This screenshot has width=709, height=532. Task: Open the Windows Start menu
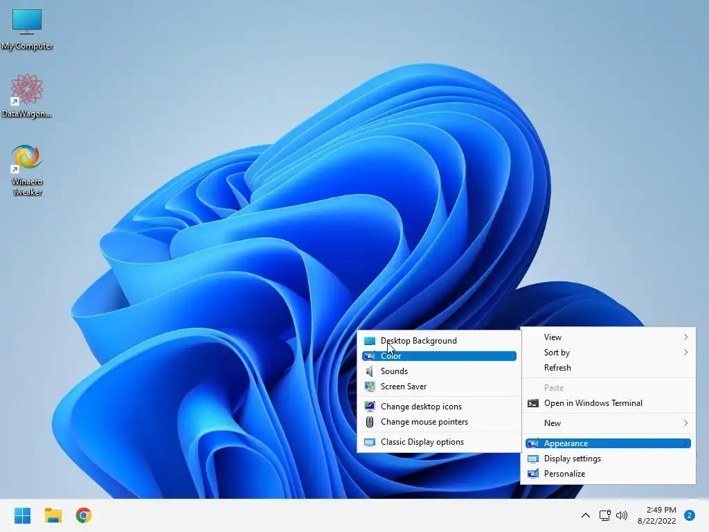(x=23, y=515)
